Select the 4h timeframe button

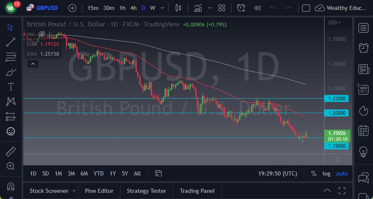[133, 8]
